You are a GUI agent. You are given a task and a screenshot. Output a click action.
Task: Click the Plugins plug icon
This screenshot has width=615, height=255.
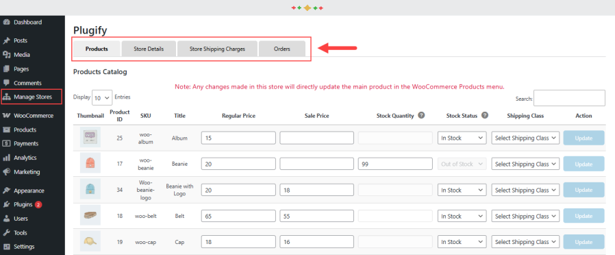[x=6, y=205]
